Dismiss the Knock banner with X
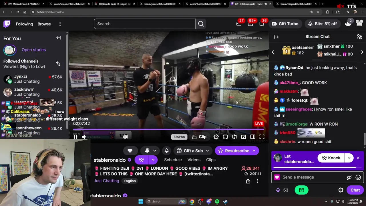This screenshot has width=366, height=206. pos(358,158)
